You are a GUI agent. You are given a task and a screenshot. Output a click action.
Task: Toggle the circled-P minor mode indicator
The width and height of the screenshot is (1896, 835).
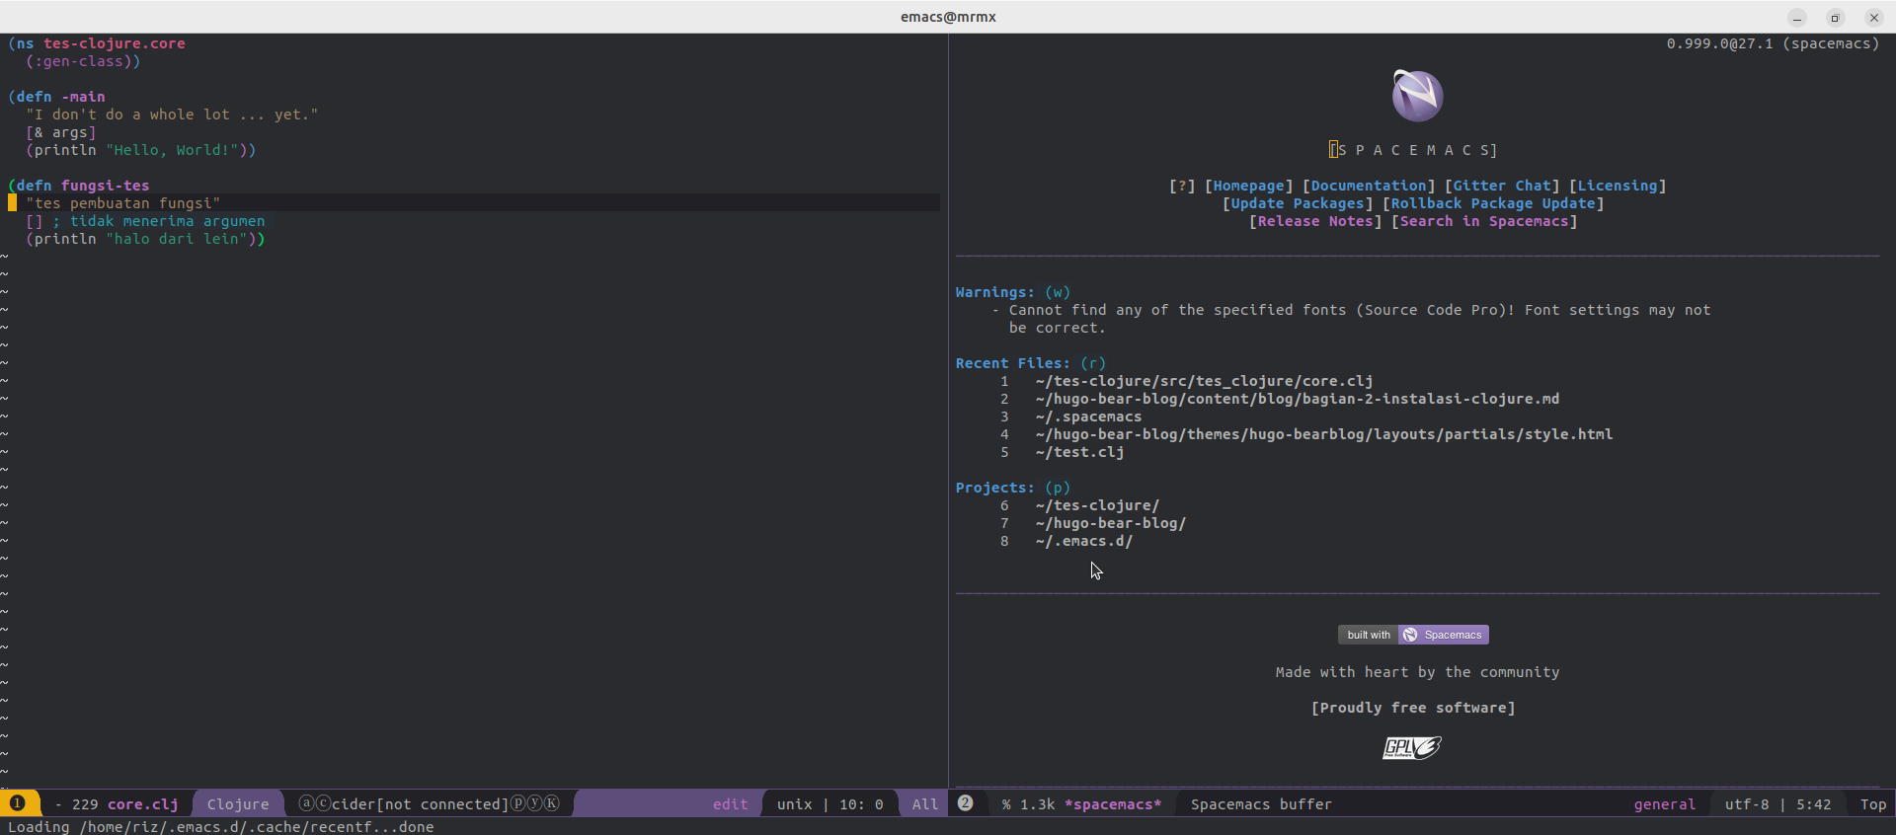coord(517,803)
